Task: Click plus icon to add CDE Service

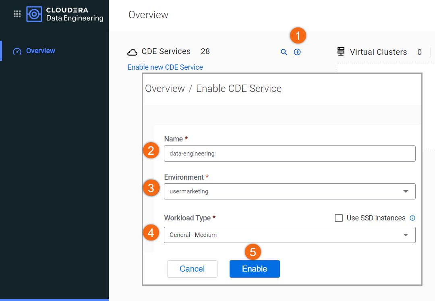Action: point(297,52)
